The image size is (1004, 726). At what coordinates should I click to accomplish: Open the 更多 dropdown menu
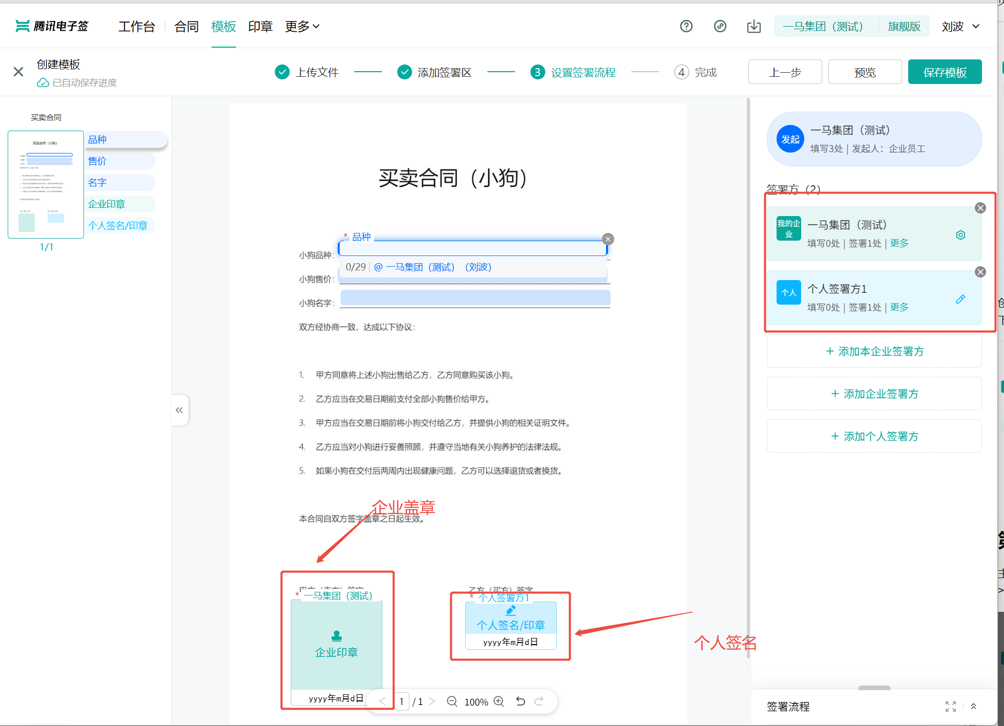pos(302,26)
